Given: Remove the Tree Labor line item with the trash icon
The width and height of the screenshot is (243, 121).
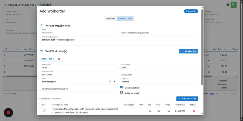Looking at the screenshot, I should (x=194, y=111).
